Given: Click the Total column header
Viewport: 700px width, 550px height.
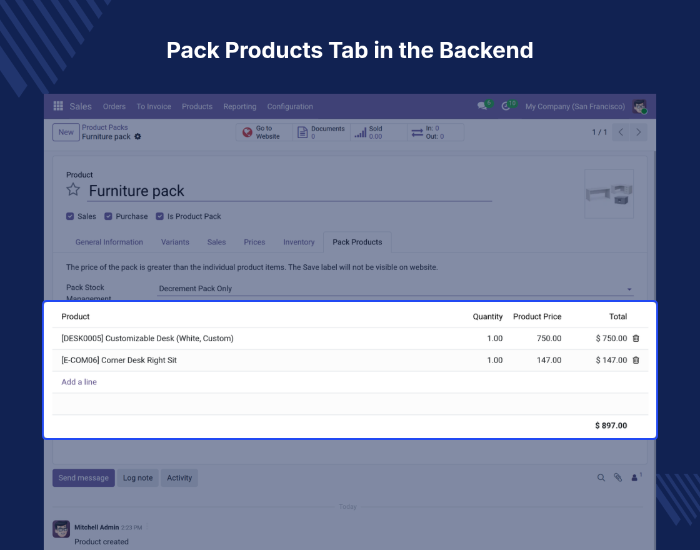Looking at the screenshot, I should point(618,316).
